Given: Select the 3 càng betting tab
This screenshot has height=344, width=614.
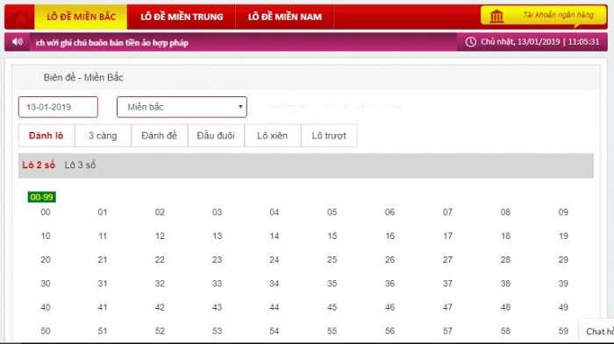Looking at the screenshot, I should (103, 136).
